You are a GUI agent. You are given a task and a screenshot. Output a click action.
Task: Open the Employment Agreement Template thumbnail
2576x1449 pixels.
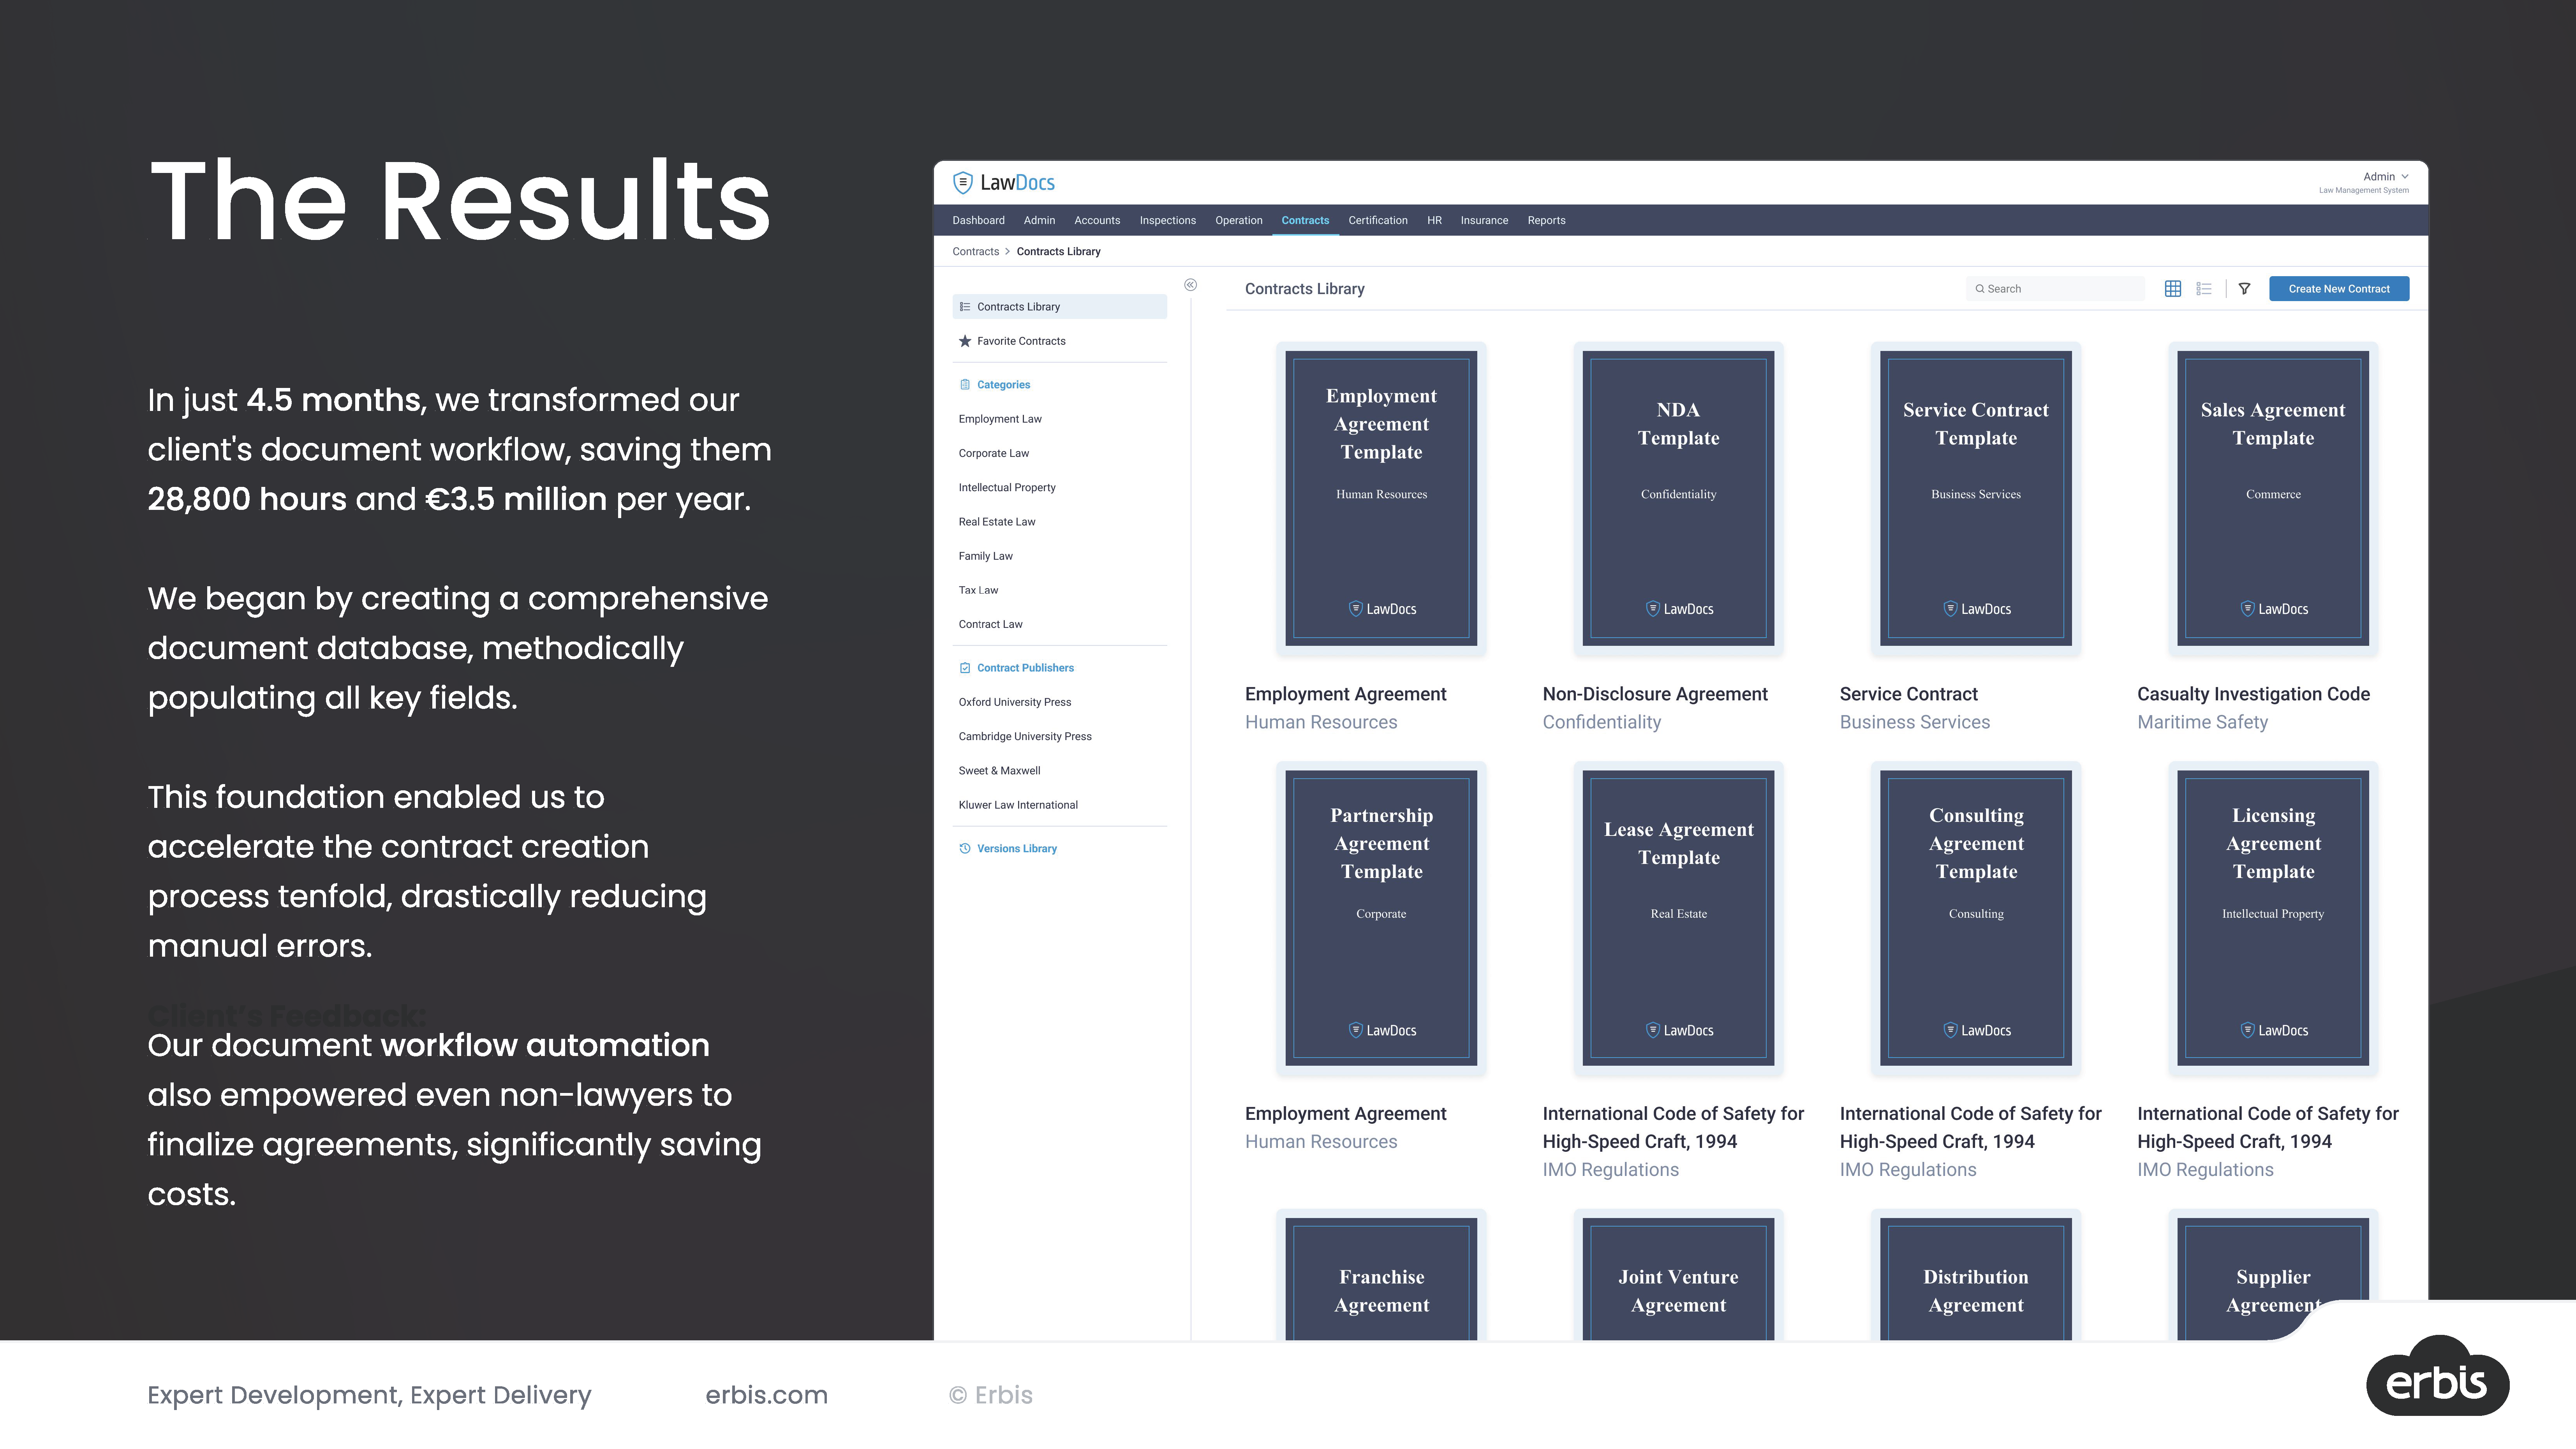click(x=1381, y=498)
